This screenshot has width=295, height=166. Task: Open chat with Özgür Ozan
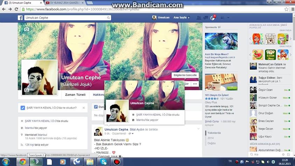(270, 90)
